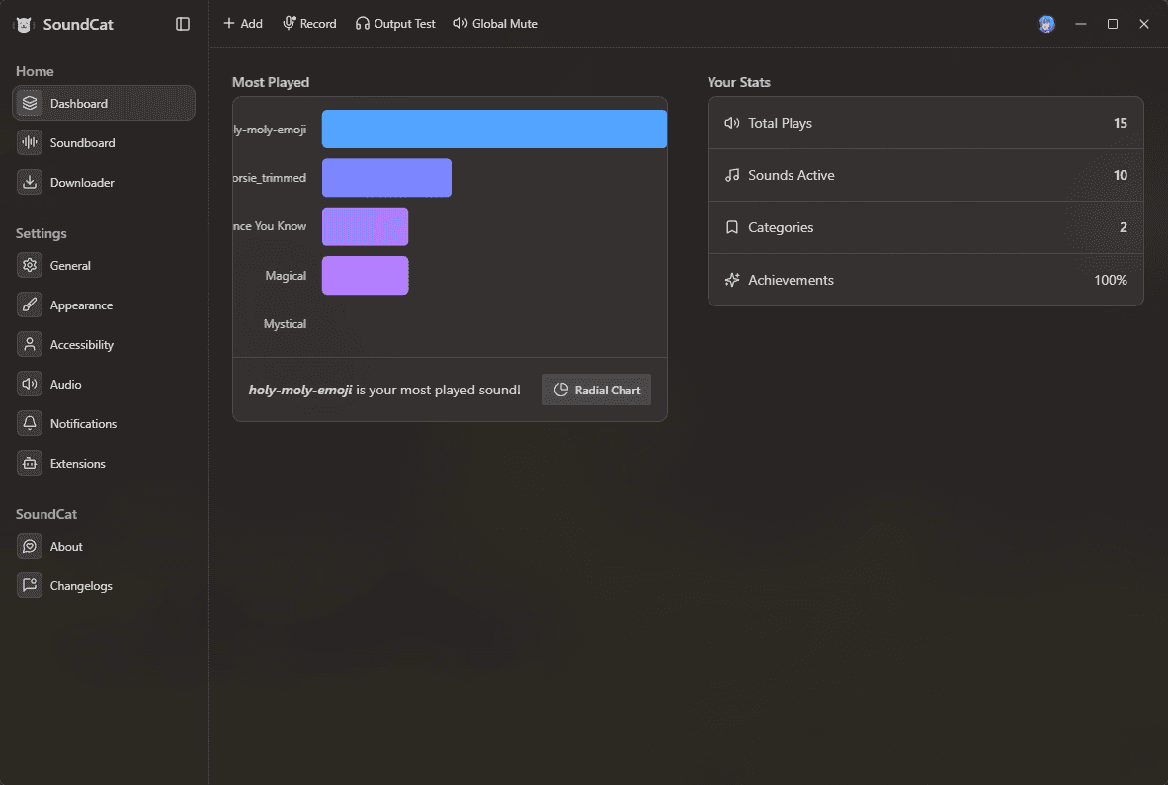Open the Soundboard waveform icon
Image resolution: width=1168 pixels, height=785 pixels.
(30, 143)
